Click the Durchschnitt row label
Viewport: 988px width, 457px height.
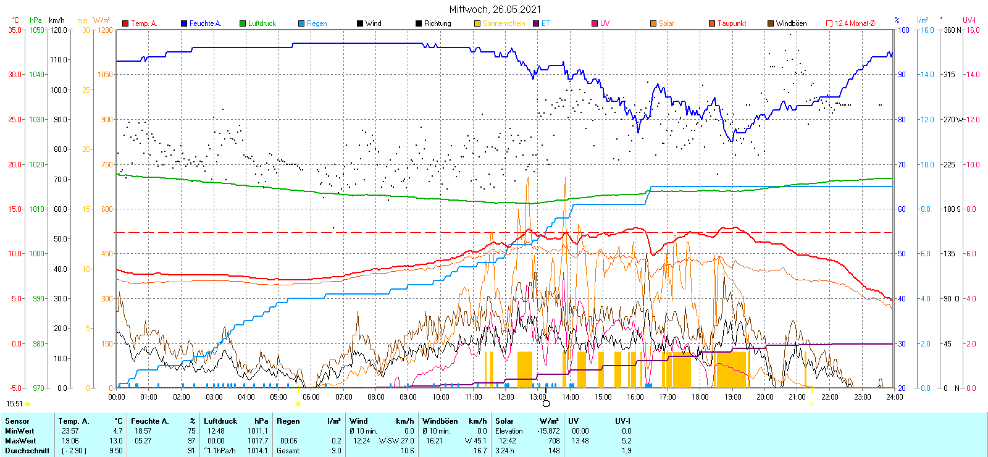pyautogui.click(x=27, y=451)
